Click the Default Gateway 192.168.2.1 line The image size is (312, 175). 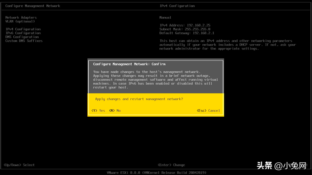(187, 33)
